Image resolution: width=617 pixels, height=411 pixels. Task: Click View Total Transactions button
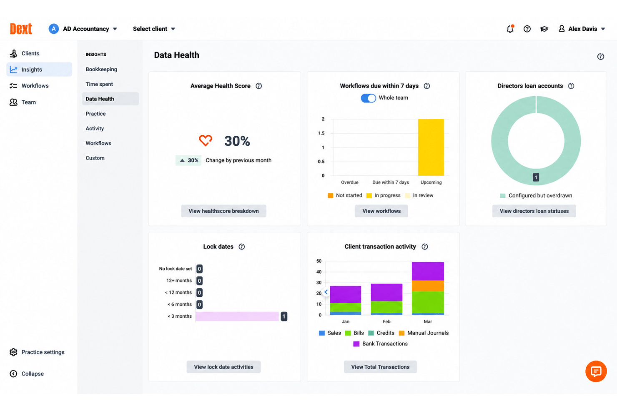coord(380,367)
